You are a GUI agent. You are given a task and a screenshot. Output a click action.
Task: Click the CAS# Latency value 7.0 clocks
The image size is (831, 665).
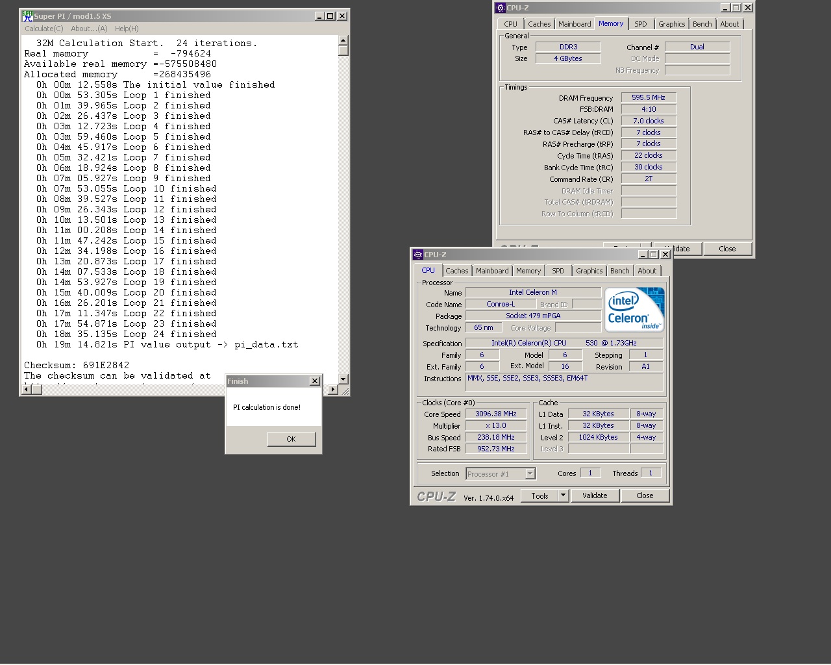649,121
